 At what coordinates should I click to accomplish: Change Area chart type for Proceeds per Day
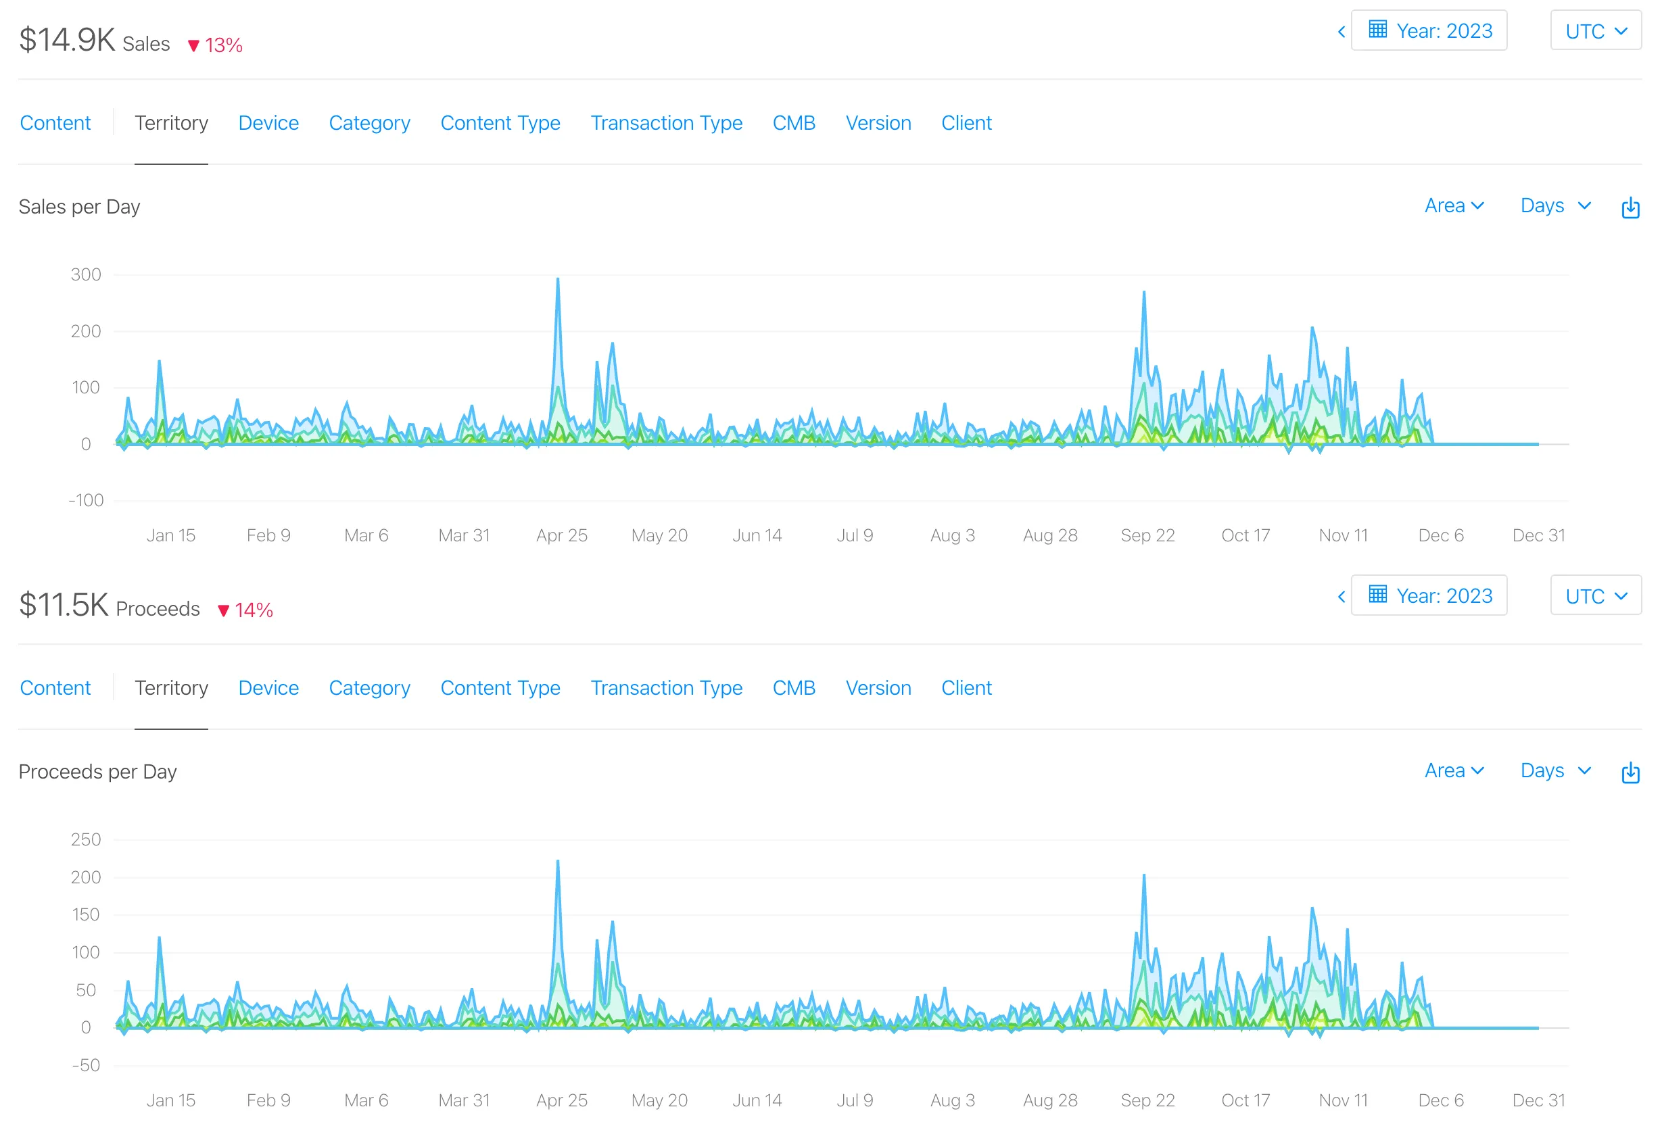pos(1454,770)
